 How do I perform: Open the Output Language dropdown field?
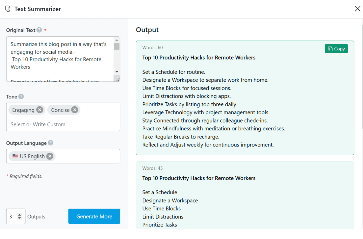pyautogui.click(x=86, y=156)
